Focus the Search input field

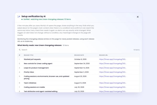(x=32, y=50)
